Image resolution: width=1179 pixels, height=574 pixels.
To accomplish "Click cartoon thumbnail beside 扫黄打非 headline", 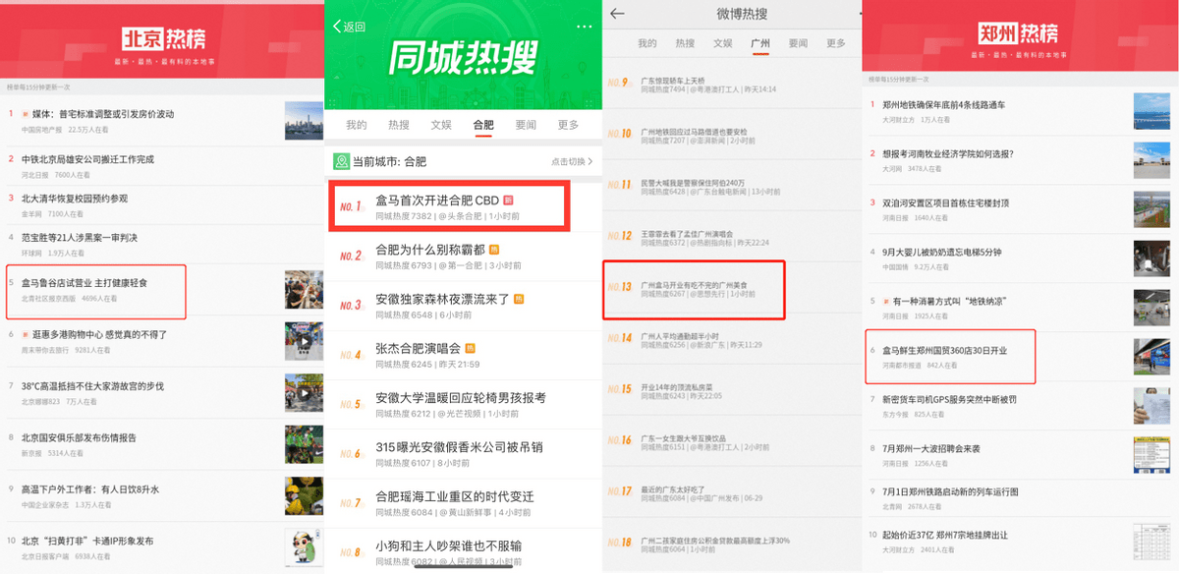I will coord(304,546).
